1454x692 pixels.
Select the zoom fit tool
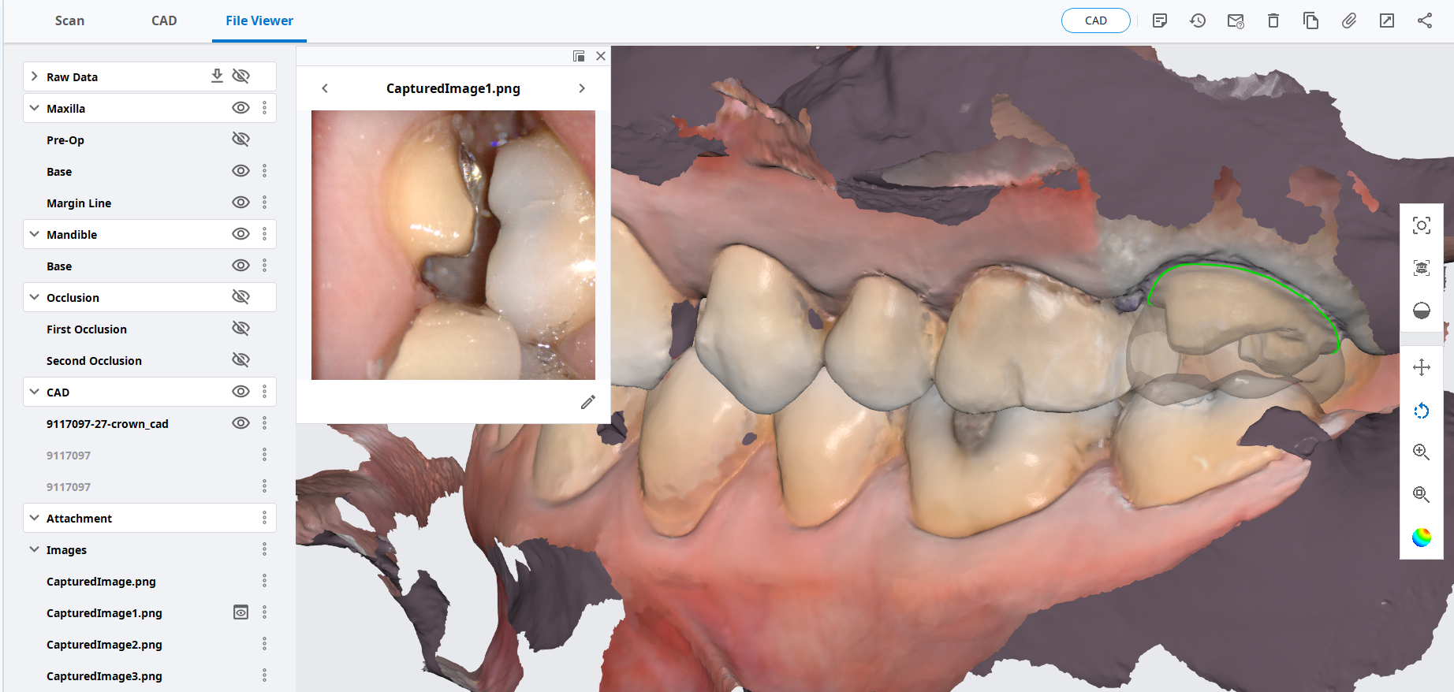click(x=1422, y=495)
